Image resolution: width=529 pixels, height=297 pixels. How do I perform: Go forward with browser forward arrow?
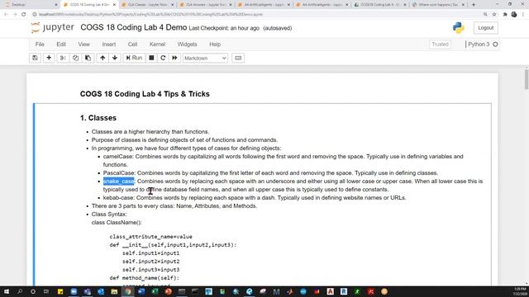pyautogui.click(x=15, y=15)
